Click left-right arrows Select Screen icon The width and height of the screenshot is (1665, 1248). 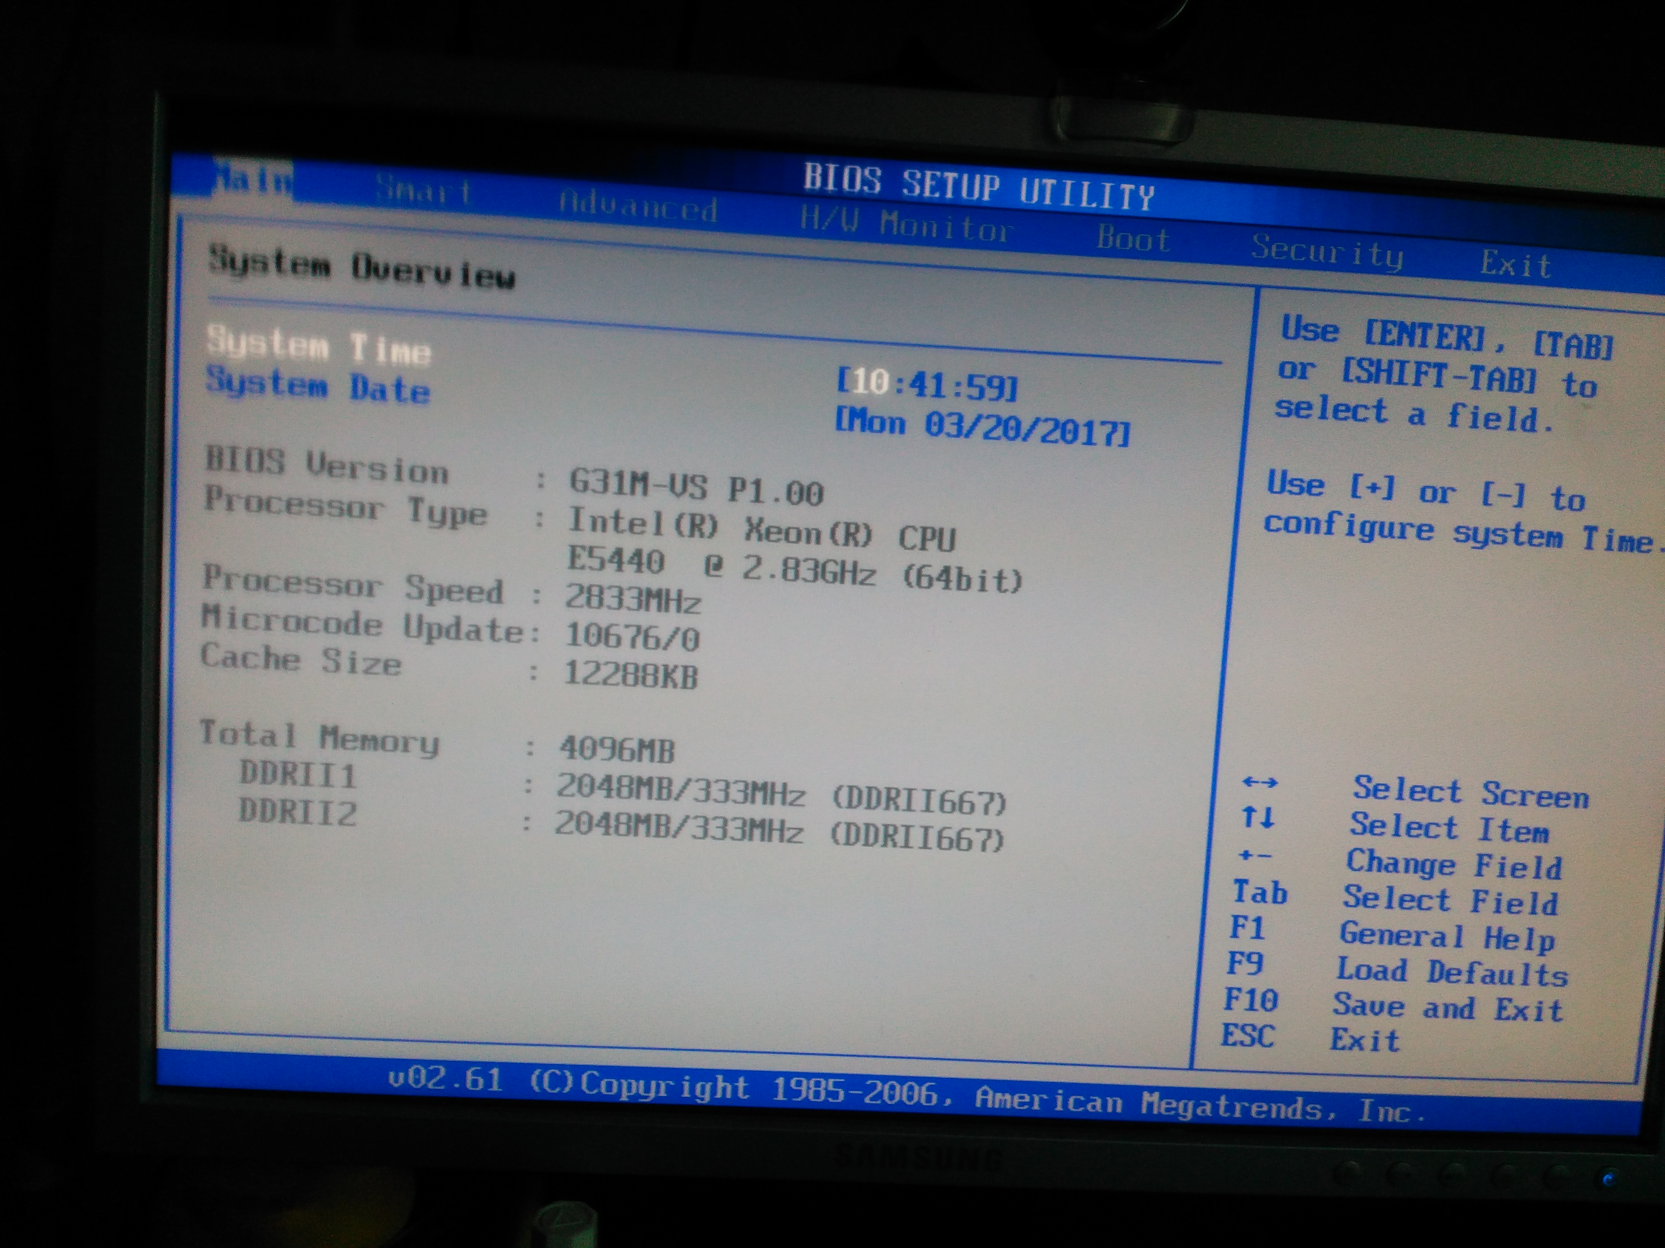[x=1259, y=783]
